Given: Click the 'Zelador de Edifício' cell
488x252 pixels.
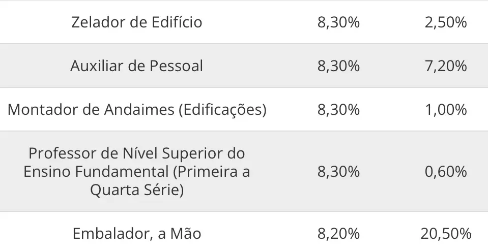Looking at the screenshot, I should click(137, 22).
